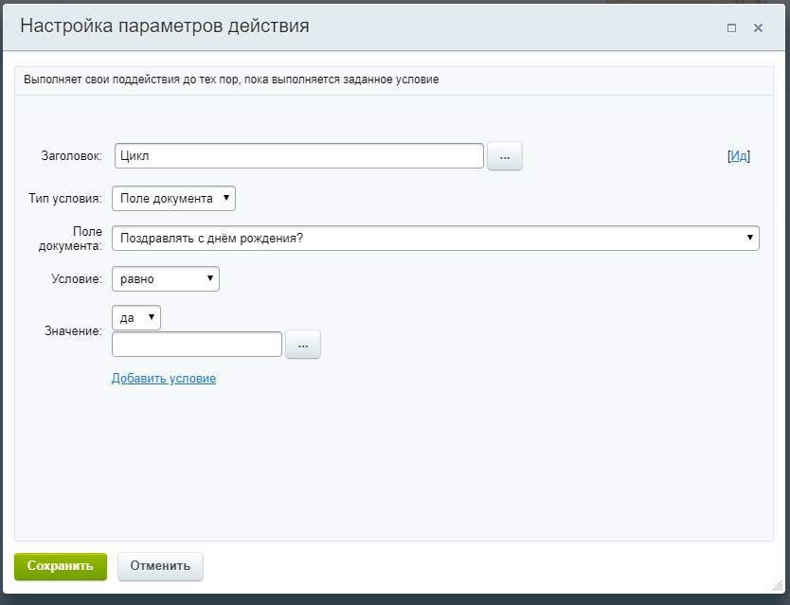Focus the empty Значение text field
This screenshot has height=605, width=790.
(197, 345)
